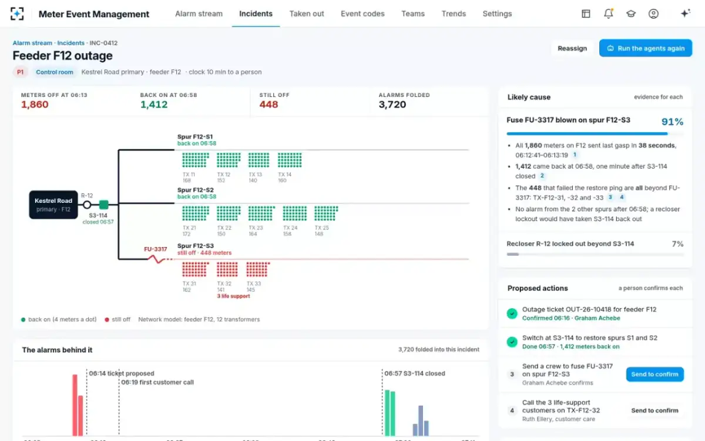Screen dimensions: 705x441
Task: Switch to the Alarm stream tab
Action: click(199, 14)
